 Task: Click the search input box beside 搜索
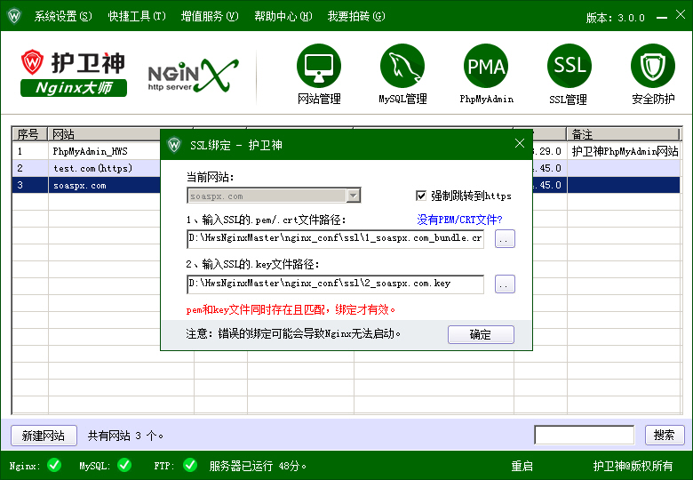585,435
